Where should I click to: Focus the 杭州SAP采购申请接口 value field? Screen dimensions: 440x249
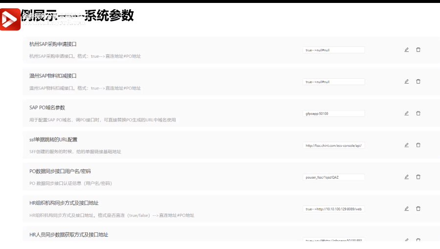tap(333, 50)
